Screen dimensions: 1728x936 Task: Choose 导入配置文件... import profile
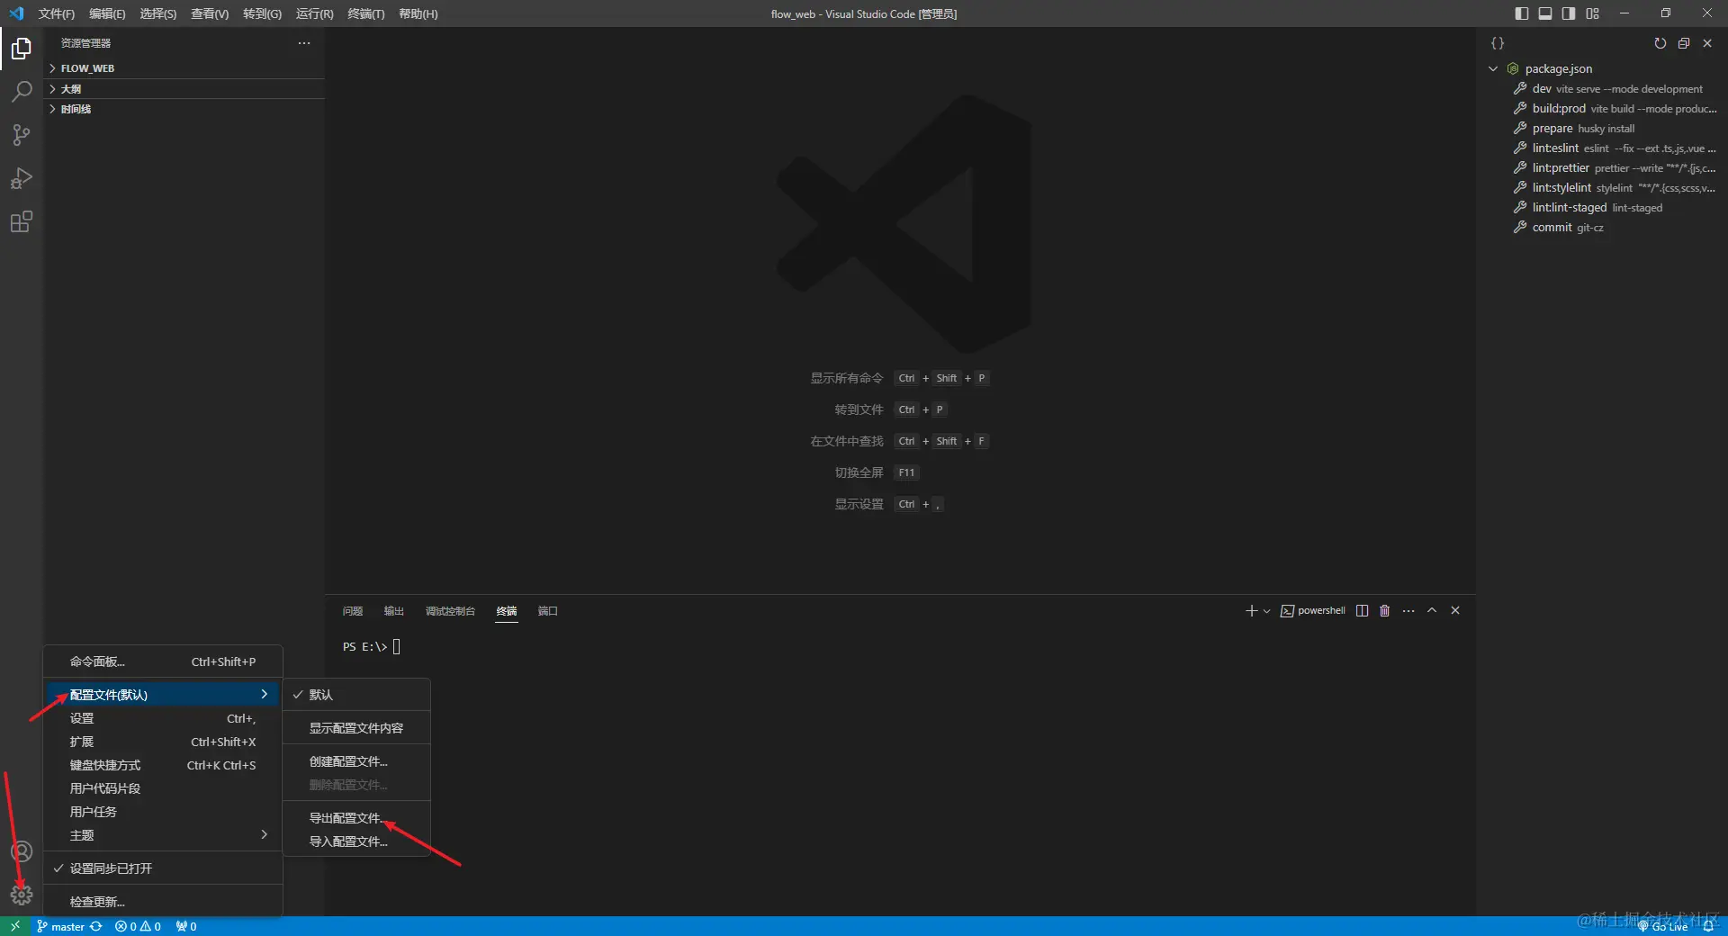click(x=356, y=841)
